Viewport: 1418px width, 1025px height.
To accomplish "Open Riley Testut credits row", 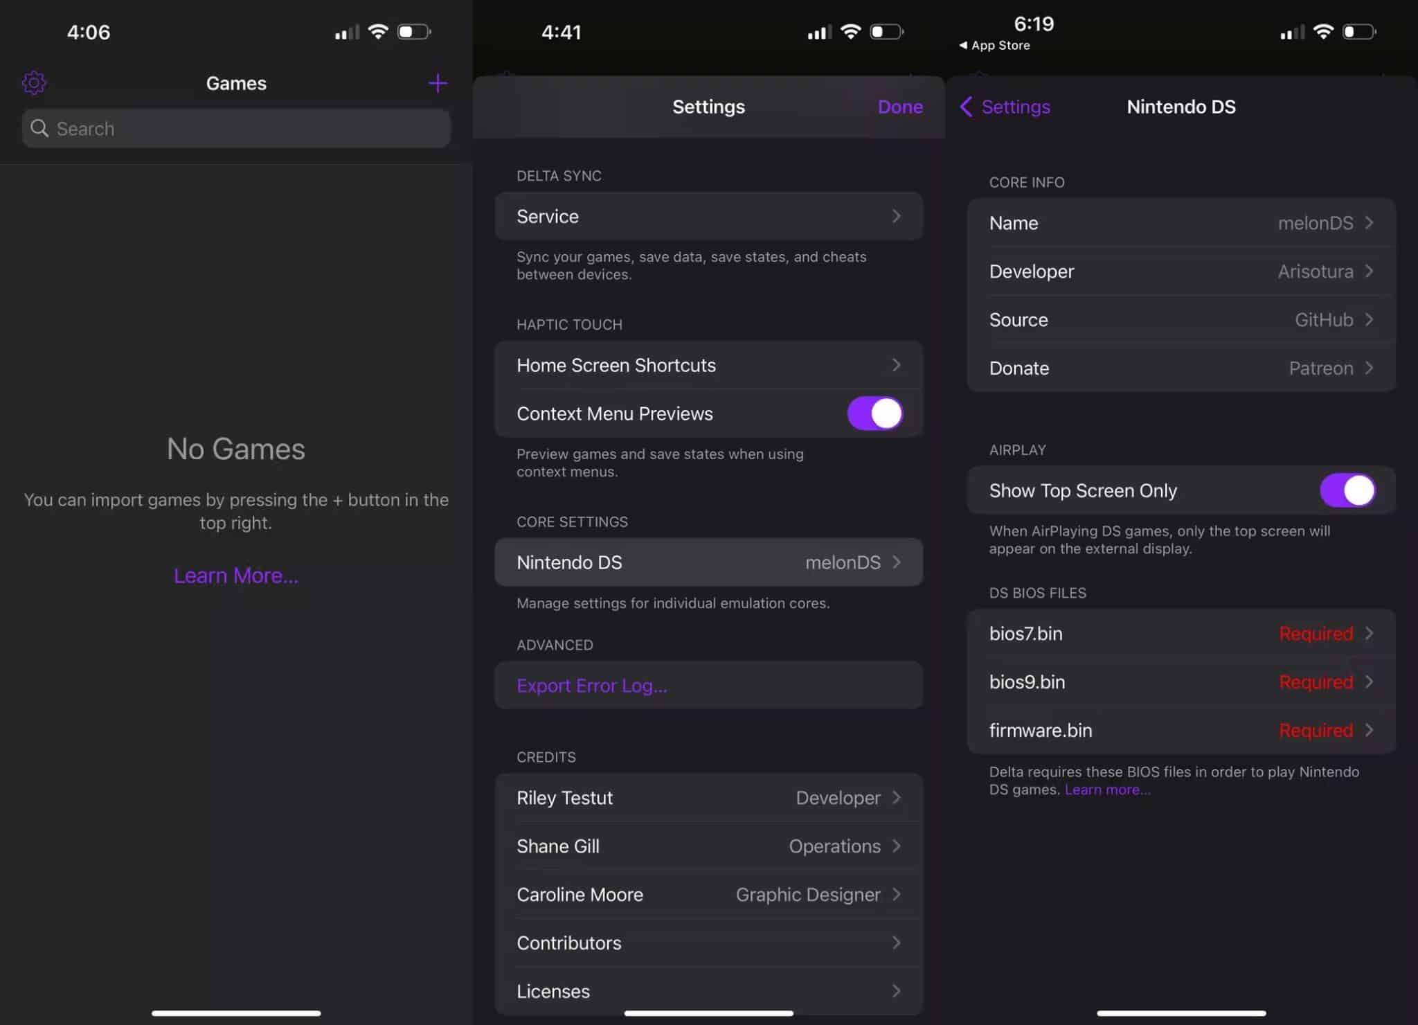I will coord(708,798).
